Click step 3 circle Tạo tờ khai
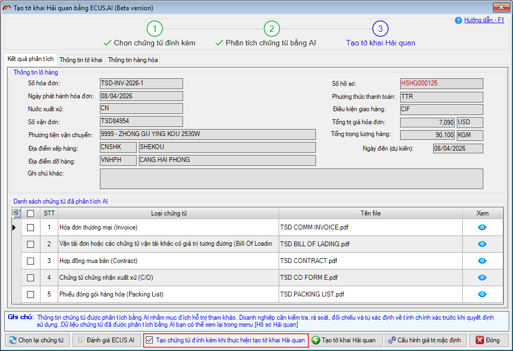 [x=380, y=29]
